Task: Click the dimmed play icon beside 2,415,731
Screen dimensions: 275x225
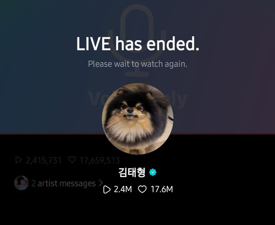Action: tap(19, 160)
